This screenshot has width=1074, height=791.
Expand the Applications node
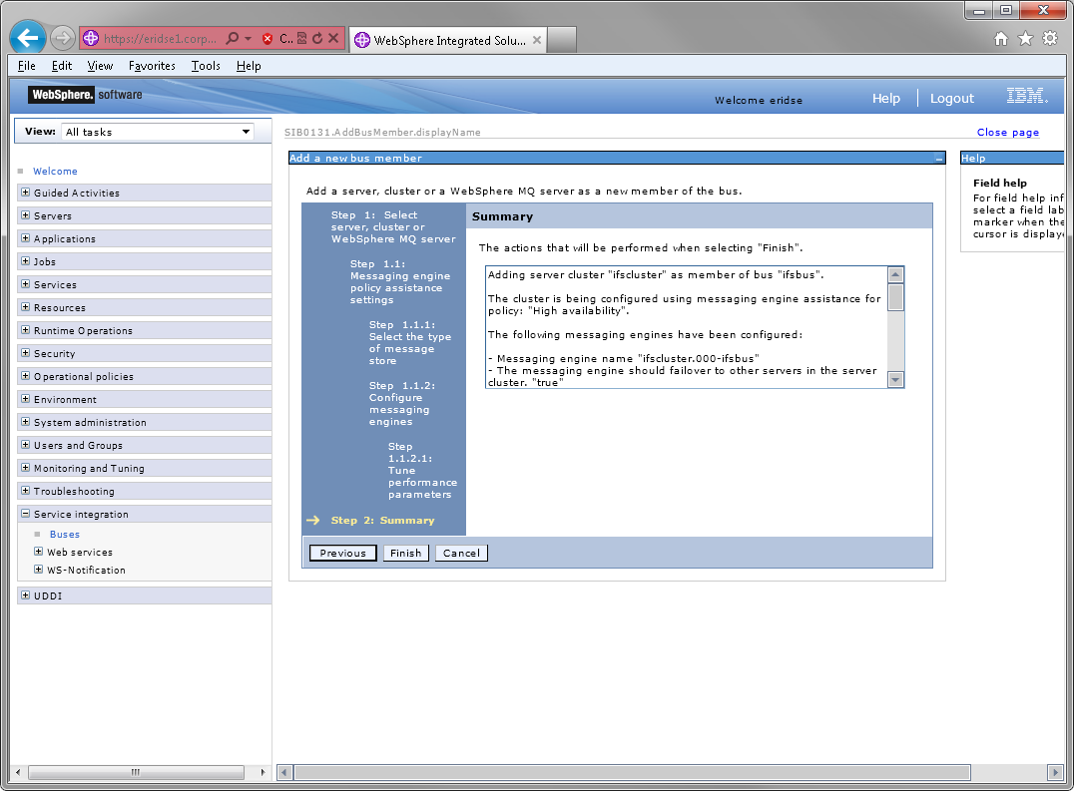tap(25, 238)
